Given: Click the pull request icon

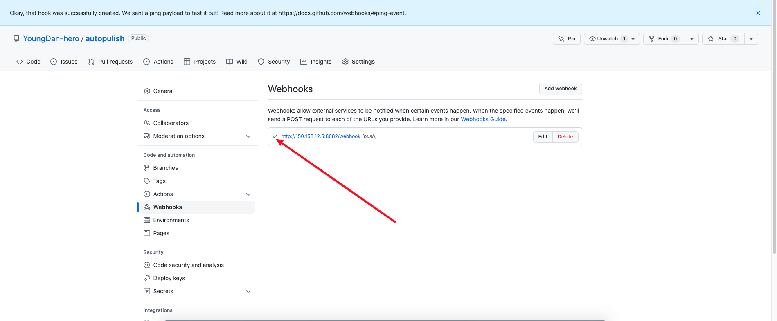Looking at the screenshot, I should click(x=91, y=62).
